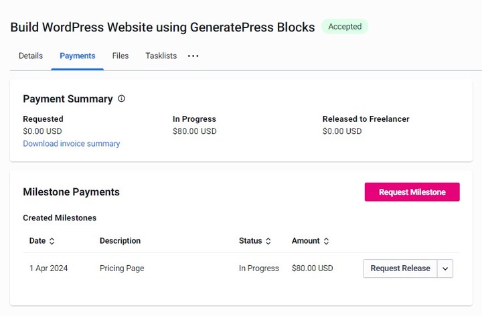Open the three-dots more tabs menu
Viewport: 482px width, 316px height.
(x=193, y=56)
